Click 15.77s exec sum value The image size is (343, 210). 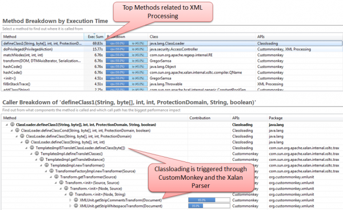[x=98, y=49]
